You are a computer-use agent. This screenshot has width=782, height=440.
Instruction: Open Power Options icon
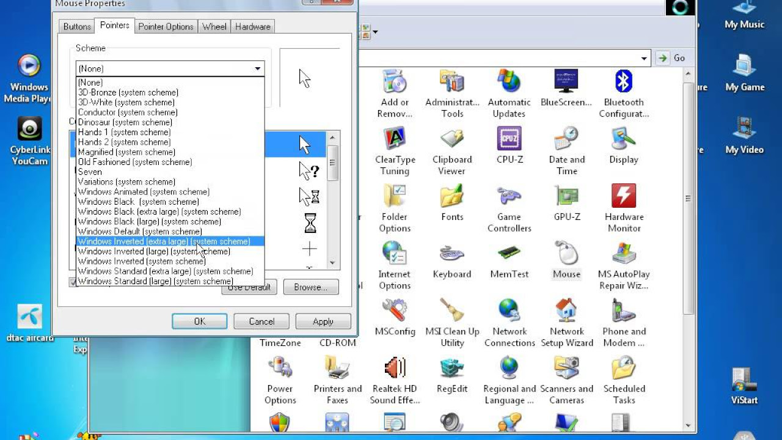[x=280, y=368]
